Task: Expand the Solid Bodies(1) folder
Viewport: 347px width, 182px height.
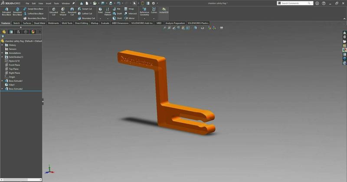Action: (x=2, y=57)
